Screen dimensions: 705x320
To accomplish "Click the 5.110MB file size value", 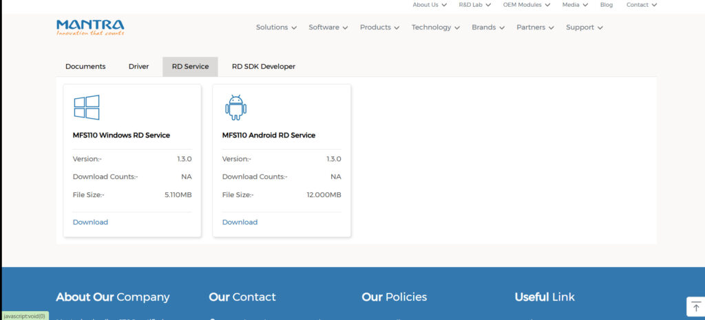I will [x=178, y=195].
